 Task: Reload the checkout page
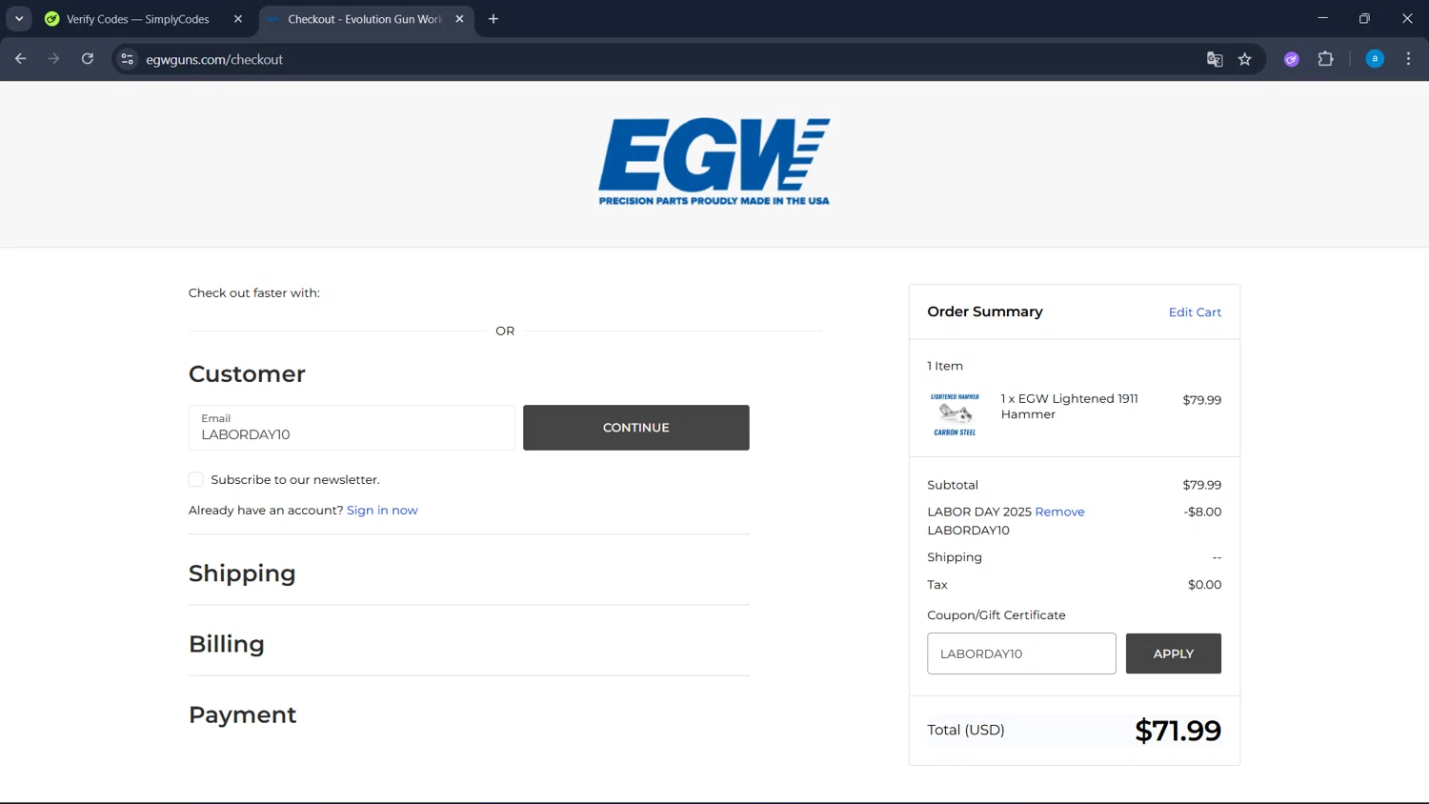(88, 59)
